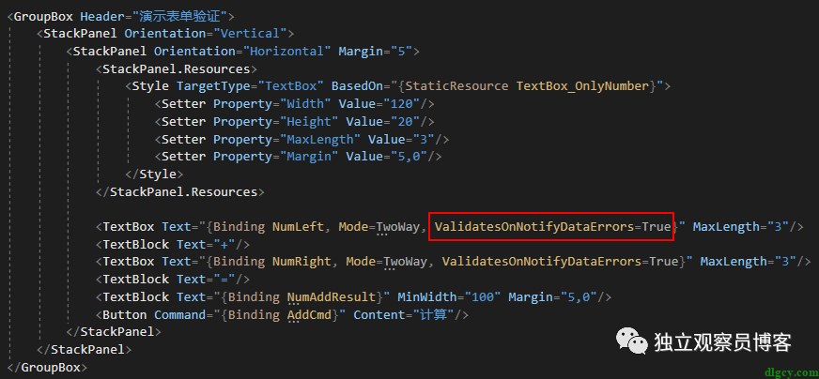Click the 独立观察员博客 watermark text
Screen dimensions: 819x379
[723, 342]
